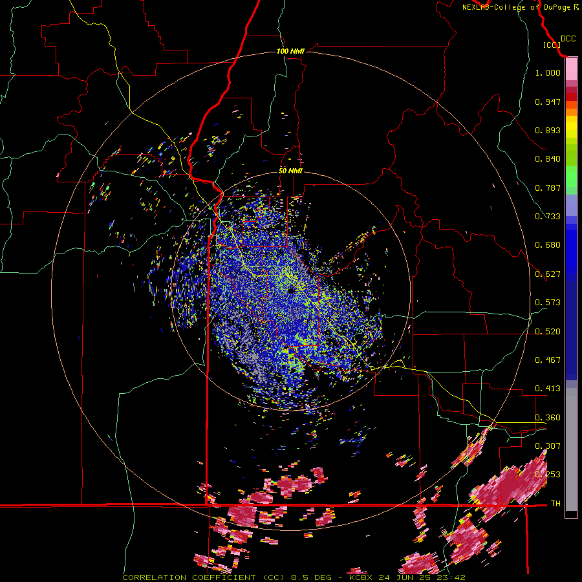582x582 pixels.
Task: Click the 0.573 legend value
Action: (x=548, y=303)
